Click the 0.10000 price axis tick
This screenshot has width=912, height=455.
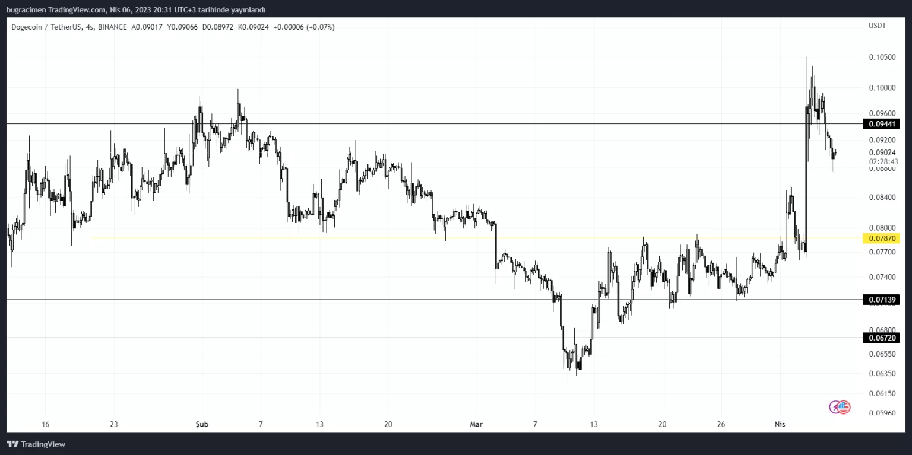[x=882, y=88]
